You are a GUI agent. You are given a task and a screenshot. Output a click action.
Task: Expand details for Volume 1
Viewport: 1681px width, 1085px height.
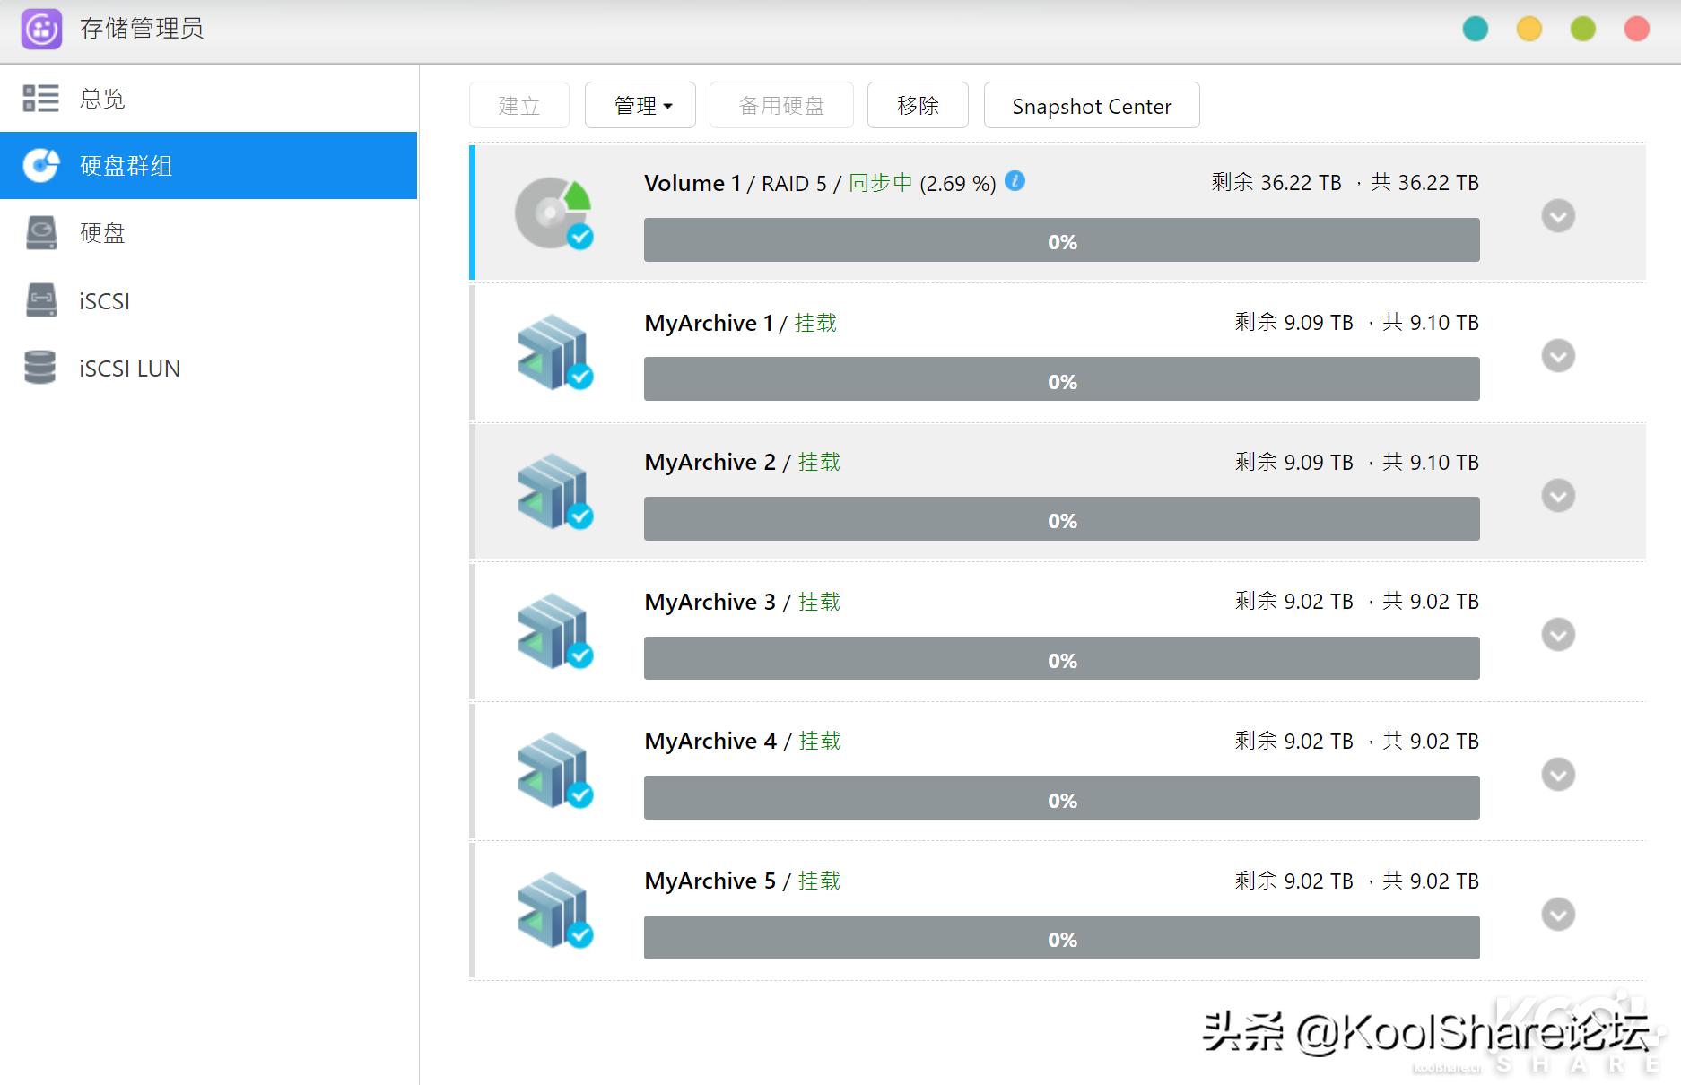click(x=1558, y=215)
